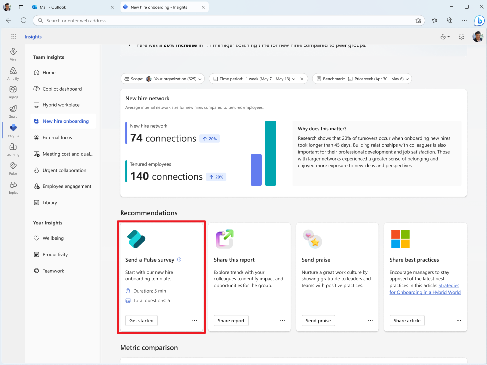Open the Amplify app icon
Image resolution: width=487 pixels, height=365 pixels.
13,73
